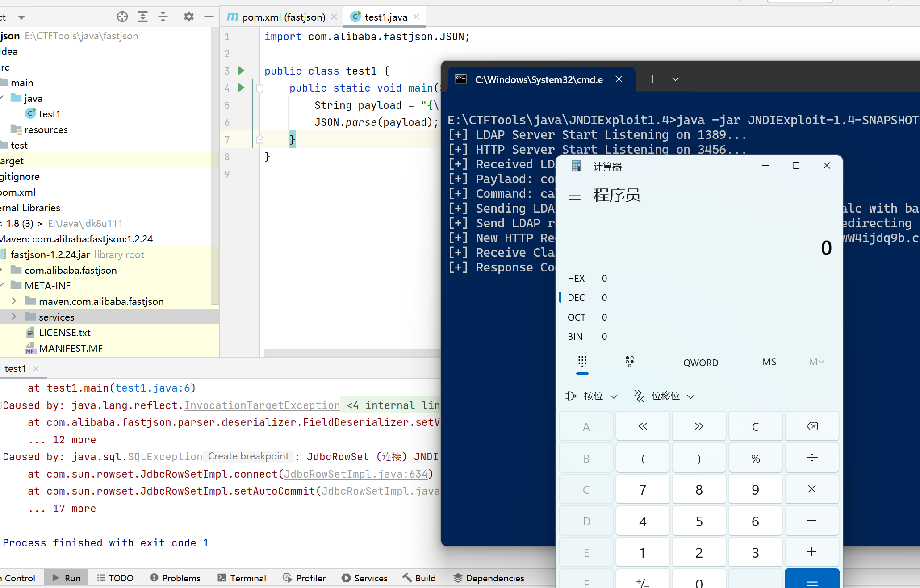
Task: Open the bitwise 按位 dropdown
Action: pos(592,396)
